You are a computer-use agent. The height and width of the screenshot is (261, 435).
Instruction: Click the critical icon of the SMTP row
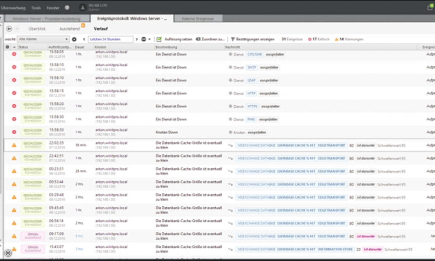[x=14, y=67]
